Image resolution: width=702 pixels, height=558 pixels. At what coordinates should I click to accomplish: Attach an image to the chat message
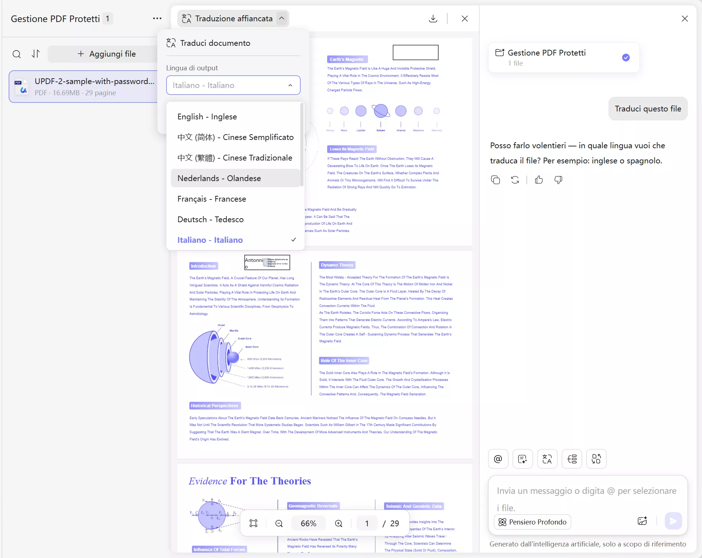(x=642, y=521)
